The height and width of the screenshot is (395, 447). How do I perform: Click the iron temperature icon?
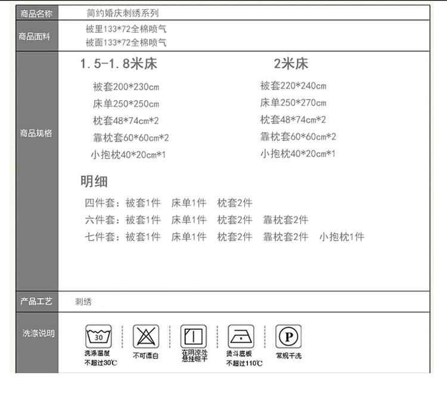241,337
